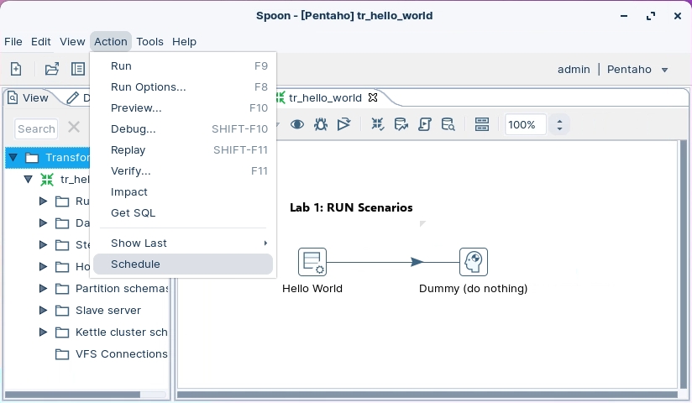Click the canvas horizontal scrollbar

tap(427, 394)
